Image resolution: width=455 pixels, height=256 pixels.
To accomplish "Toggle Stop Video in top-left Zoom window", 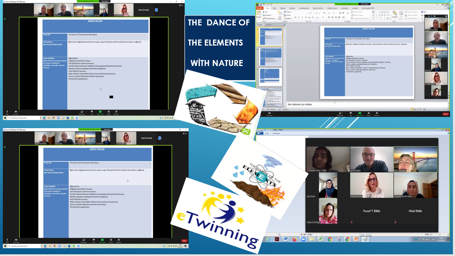I will click(x=16, y=112).
